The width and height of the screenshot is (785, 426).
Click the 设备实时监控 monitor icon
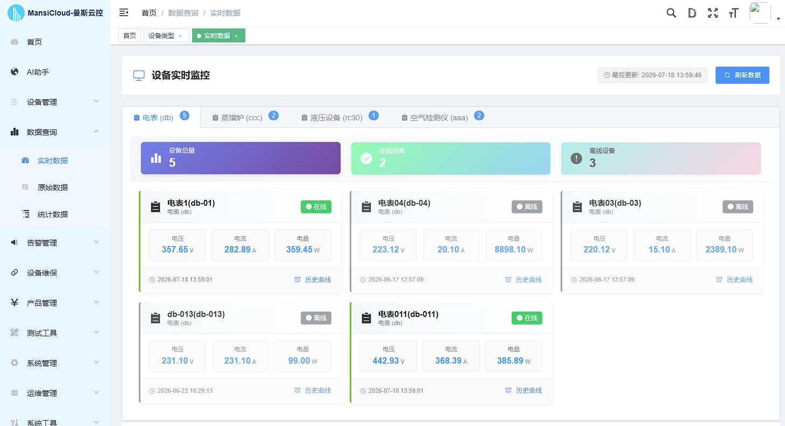coord(139,76)
